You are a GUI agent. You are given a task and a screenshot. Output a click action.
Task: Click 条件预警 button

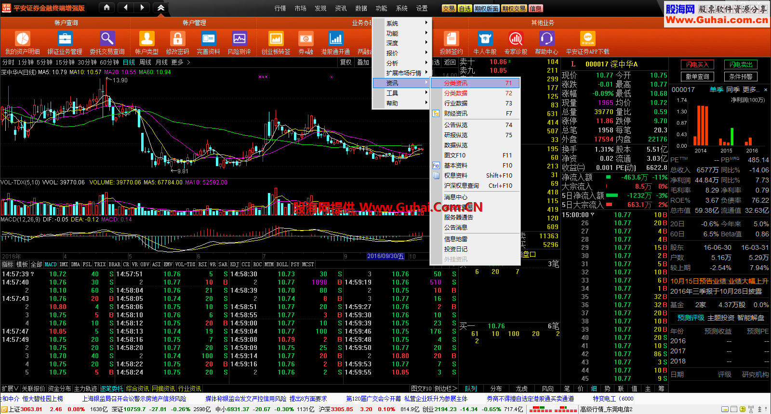[x=741, y=77]
